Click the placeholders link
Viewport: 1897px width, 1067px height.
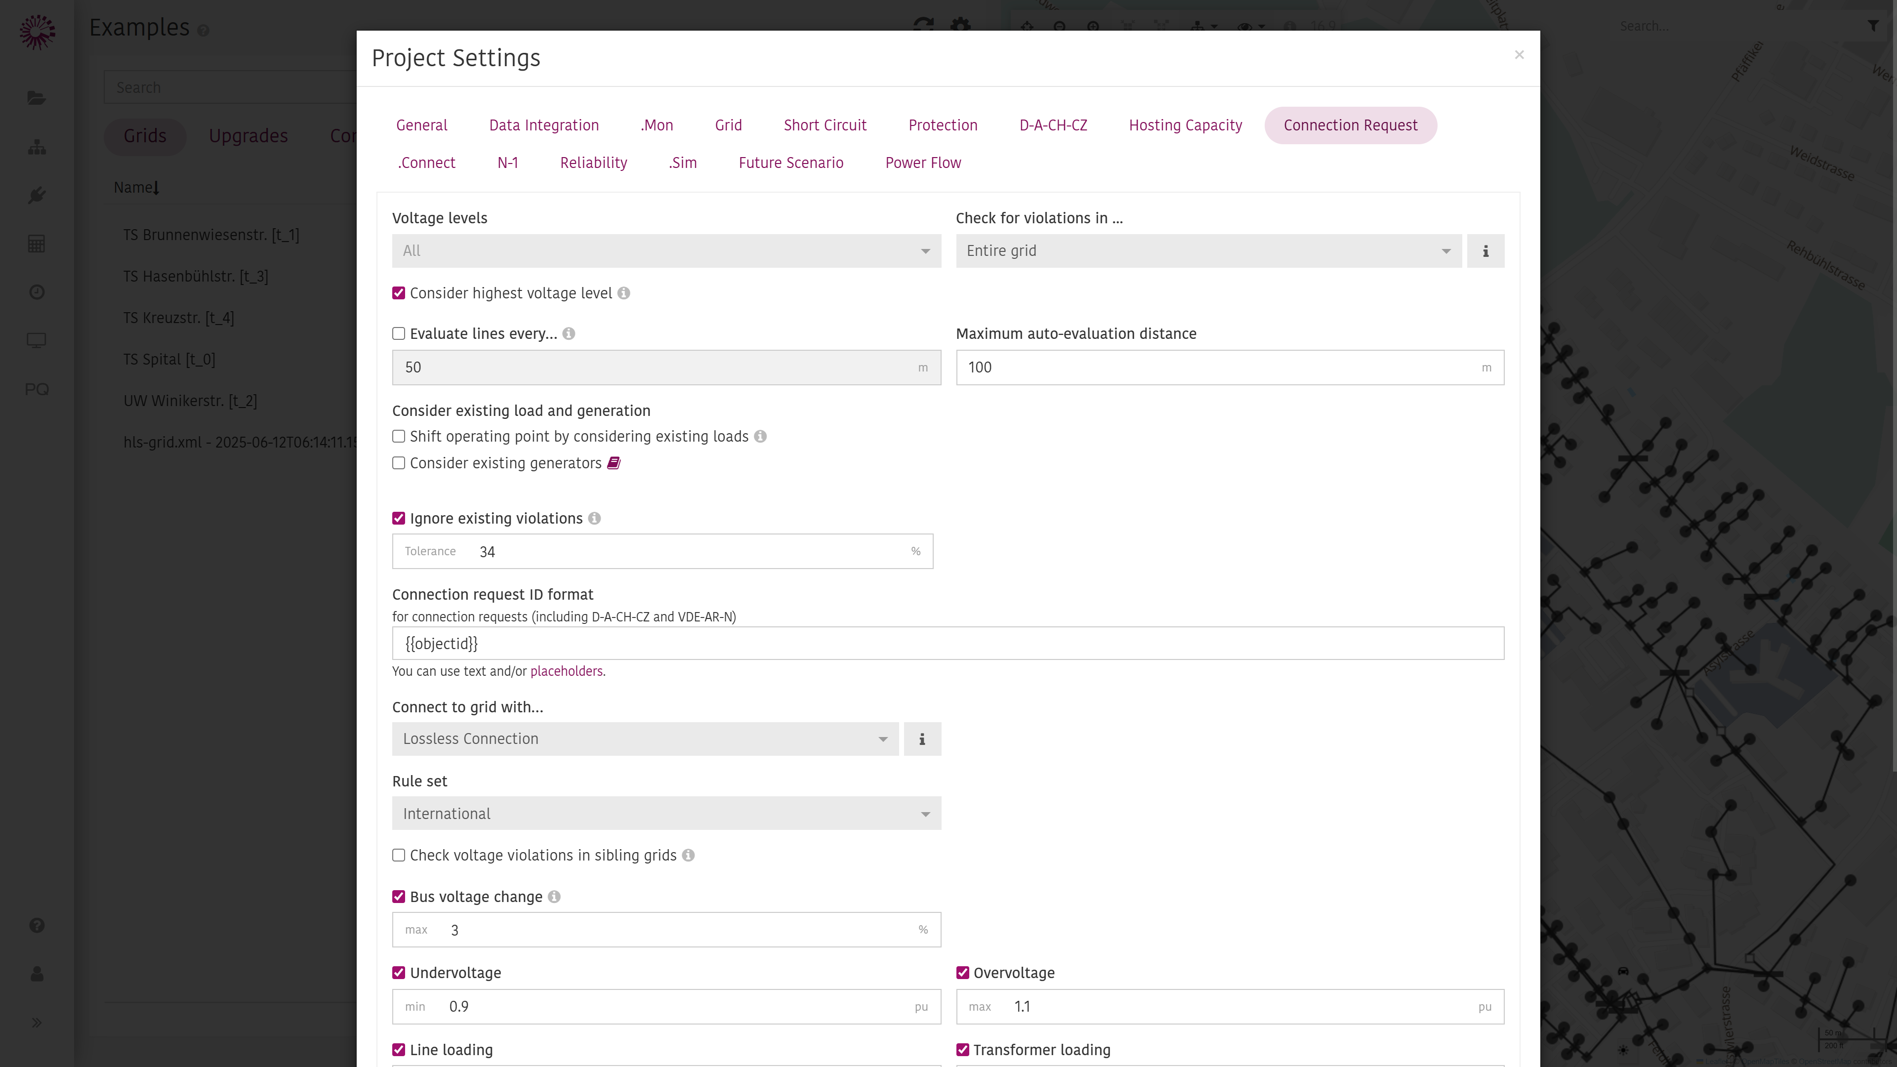coord(566,672)
